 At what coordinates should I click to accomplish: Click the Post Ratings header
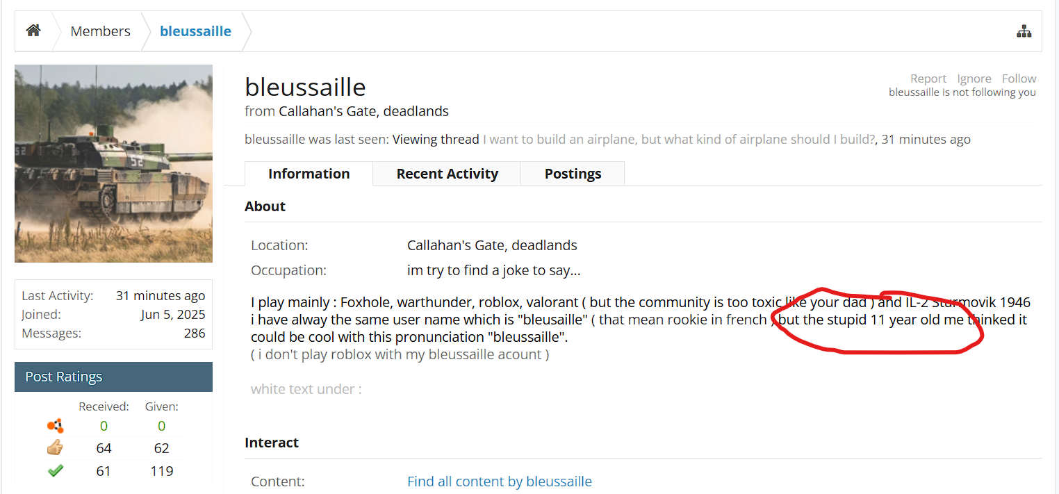(x=64, y=377)
